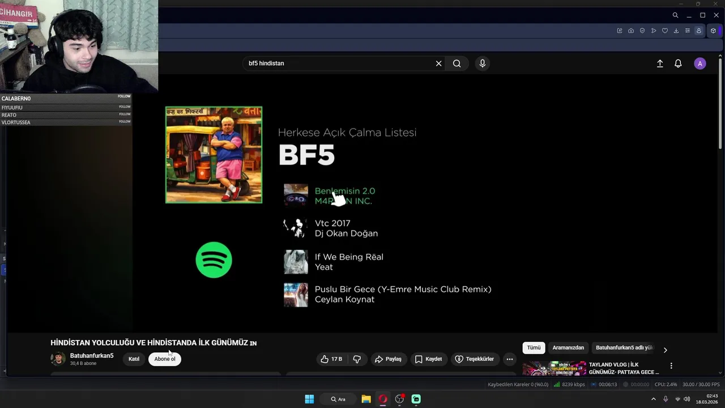Click the send flow arrow icon
Viewport: 725px width, 408px height.
654,31
